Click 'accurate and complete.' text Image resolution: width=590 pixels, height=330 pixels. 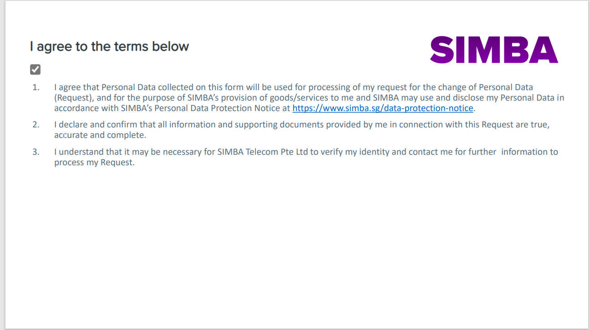click(x=100, y=135)
